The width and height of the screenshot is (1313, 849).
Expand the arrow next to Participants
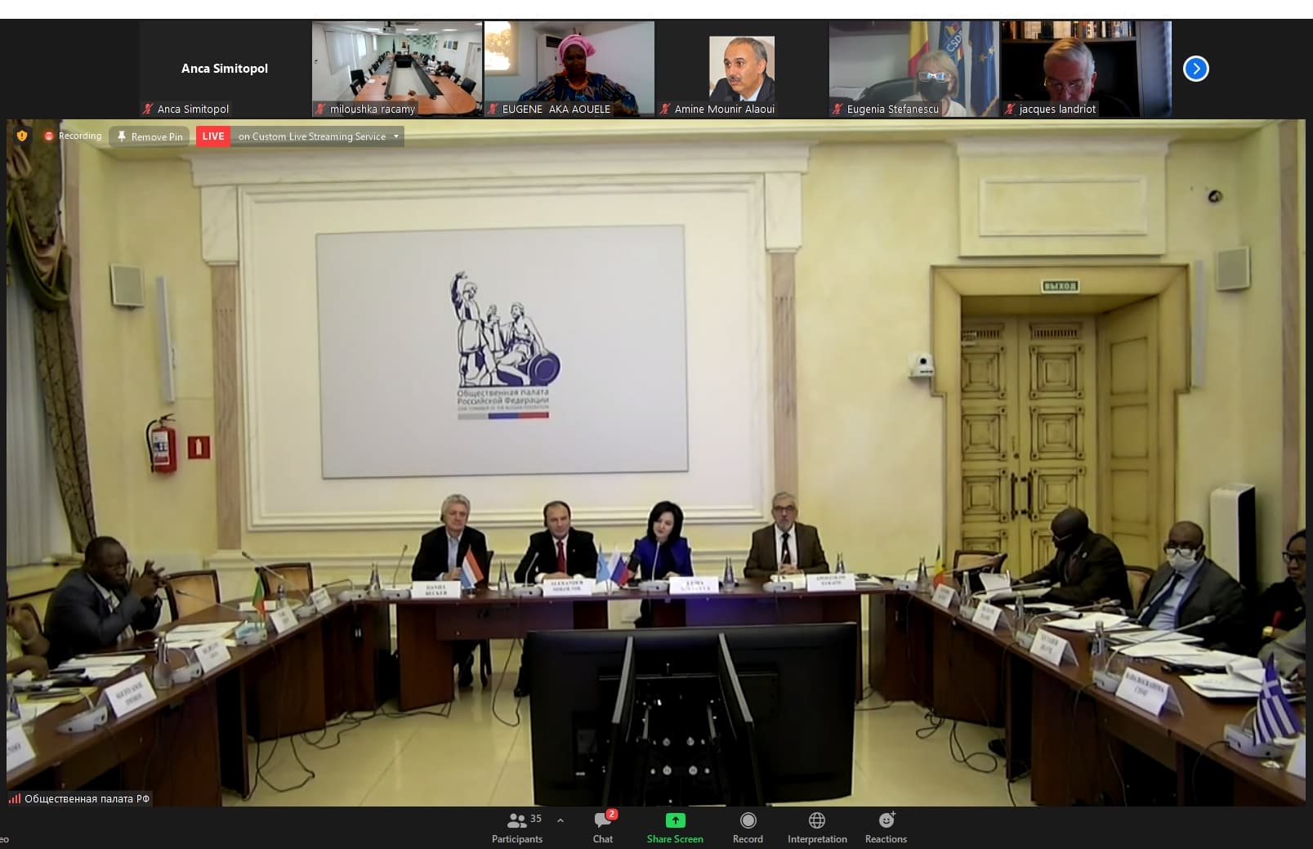(560, 820)
